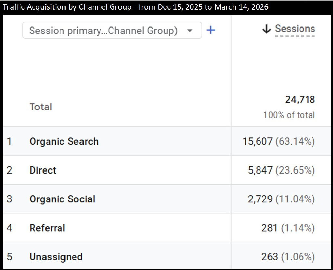Image resolution: width=333 pixels, height=270 pixels.
Task: Select row number 3 in the table
Action: click(9, 199)
